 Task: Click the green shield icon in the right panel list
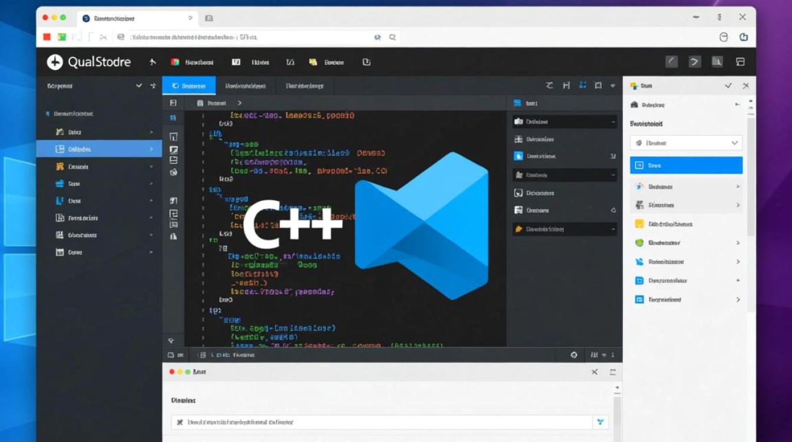[639, 243]
